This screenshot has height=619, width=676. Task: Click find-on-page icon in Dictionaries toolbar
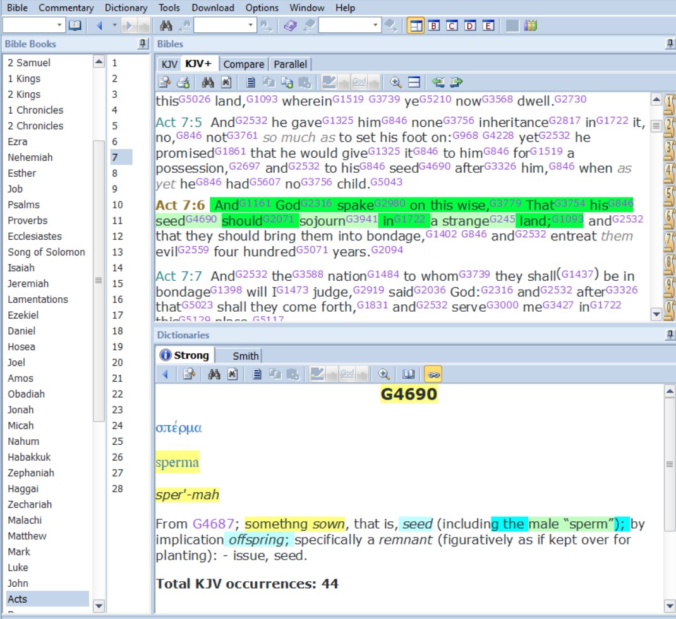[x=232, y=374]
